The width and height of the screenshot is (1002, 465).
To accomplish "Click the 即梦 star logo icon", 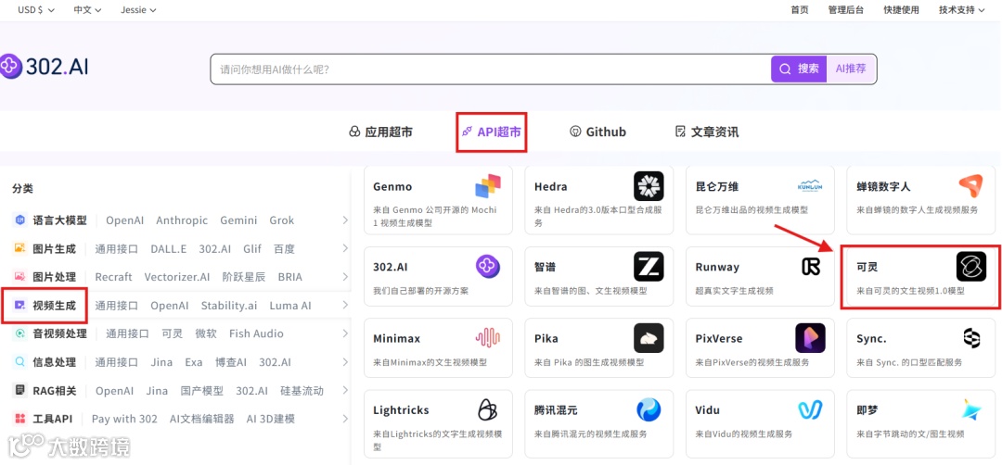I will tap(971, 409).
